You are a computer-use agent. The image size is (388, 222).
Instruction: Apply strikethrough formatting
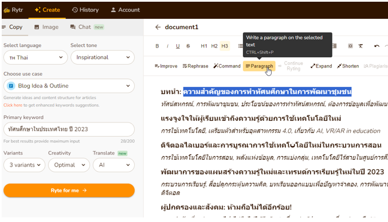pyautogui.click(x=188, y=46)
